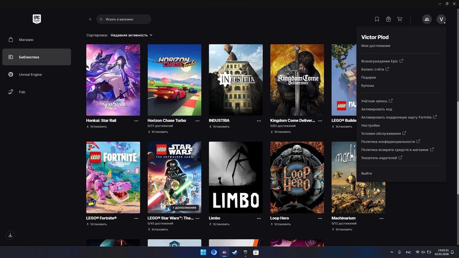Open options menu for Kingdom Come Deliverance
The width and height of the screenshot is (459, 258).
(320, 121)
